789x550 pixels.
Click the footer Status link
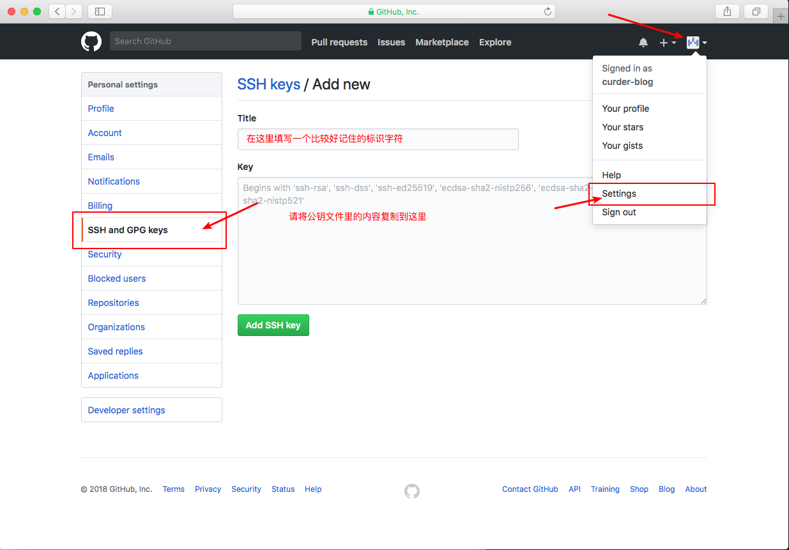tap(283, 489)
